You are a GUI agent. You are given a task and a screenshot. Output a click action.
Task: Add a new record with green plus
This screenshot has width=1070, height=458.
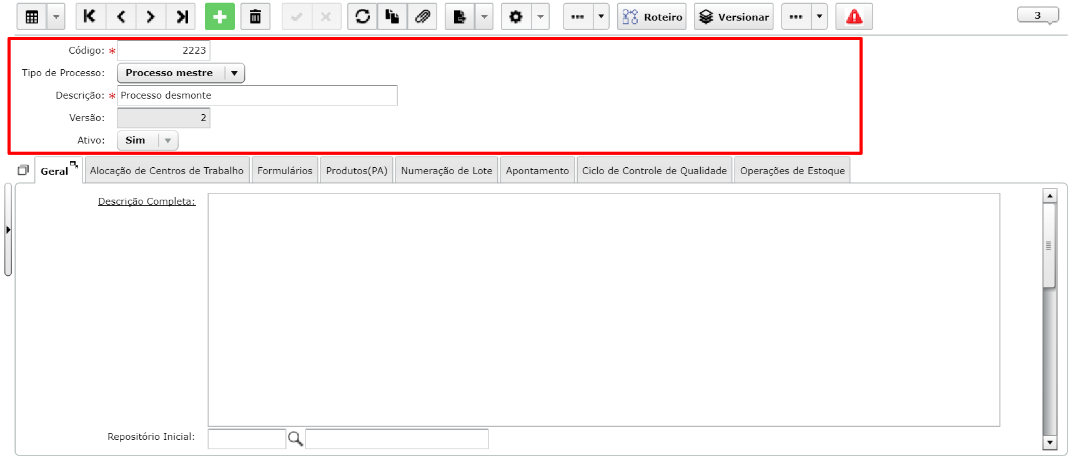click(x=220, y=17)
